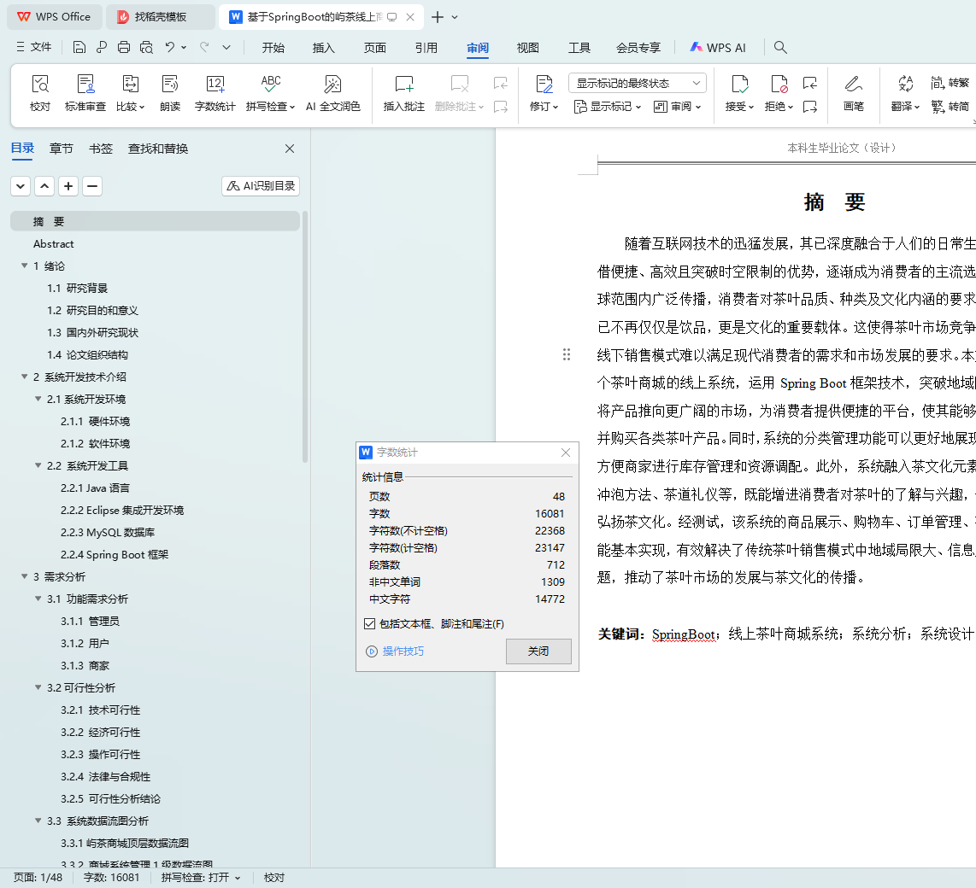Toggle 包括文本框、脚注和尾注 checkbox
This screenshot has height=888, width=976.
point(370,623)
